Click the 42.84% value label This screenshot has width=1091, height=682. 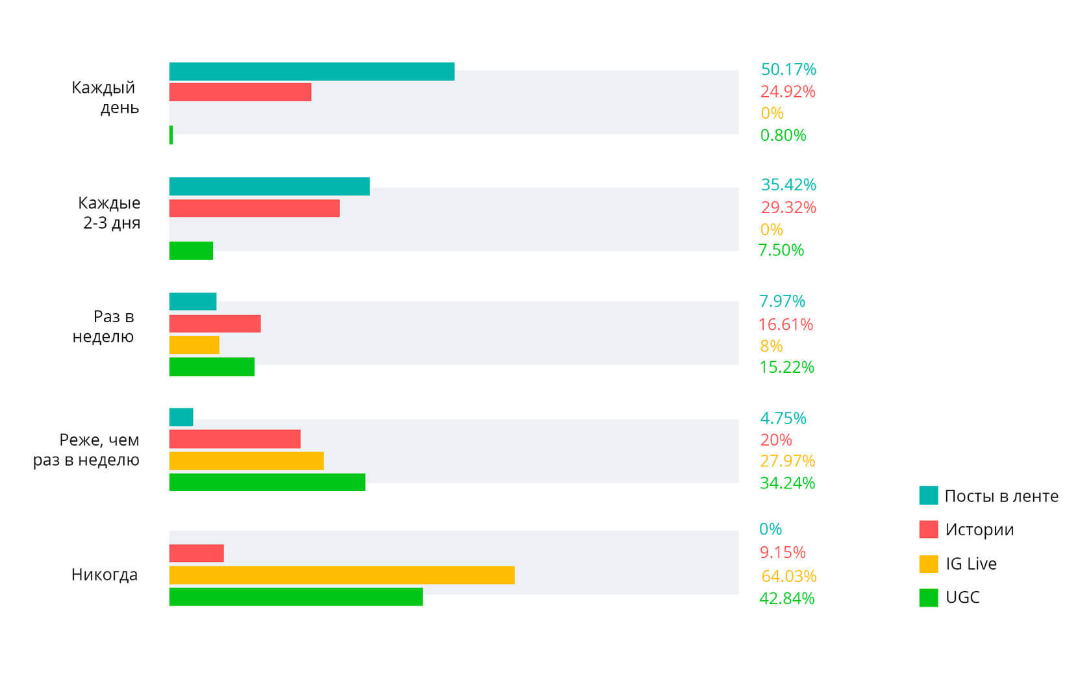tap(786, 598)
